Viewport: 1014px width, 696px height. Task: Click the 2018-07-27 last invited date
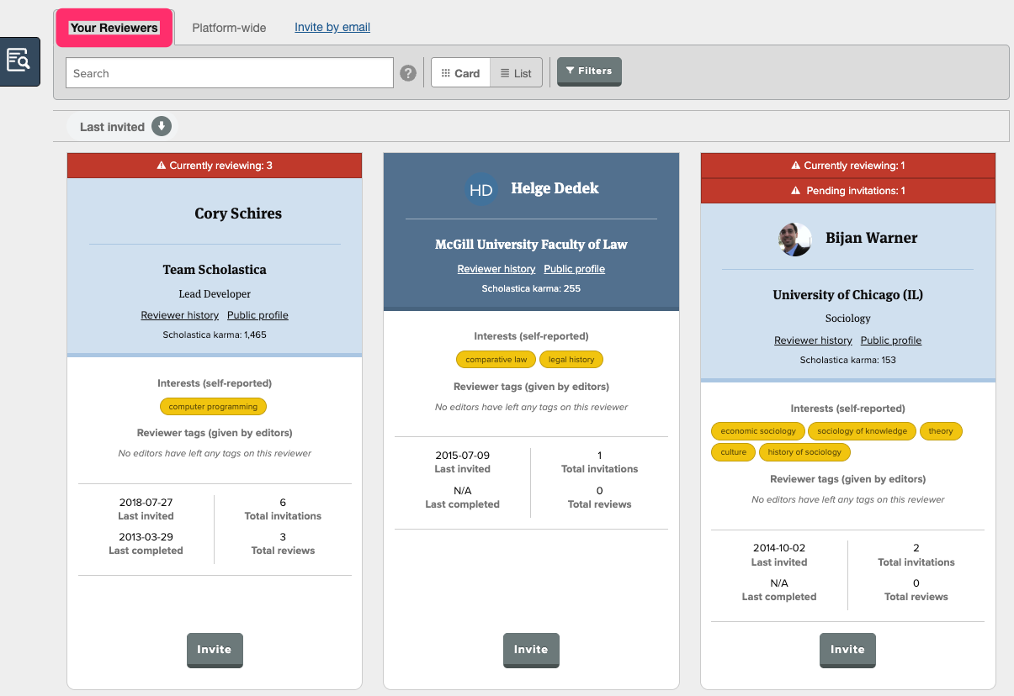point(146,503)
